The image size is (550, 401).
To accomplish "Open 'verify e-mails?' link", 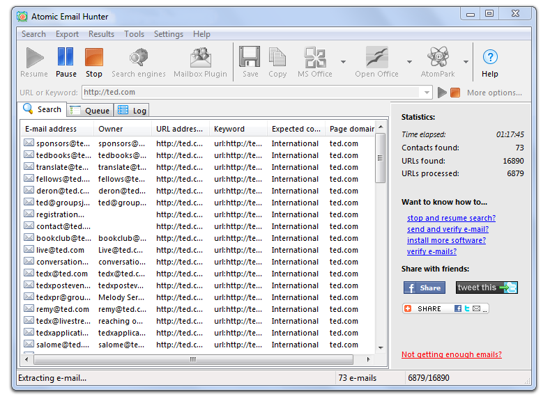I will pyautogui.click(x=431, y=251).
